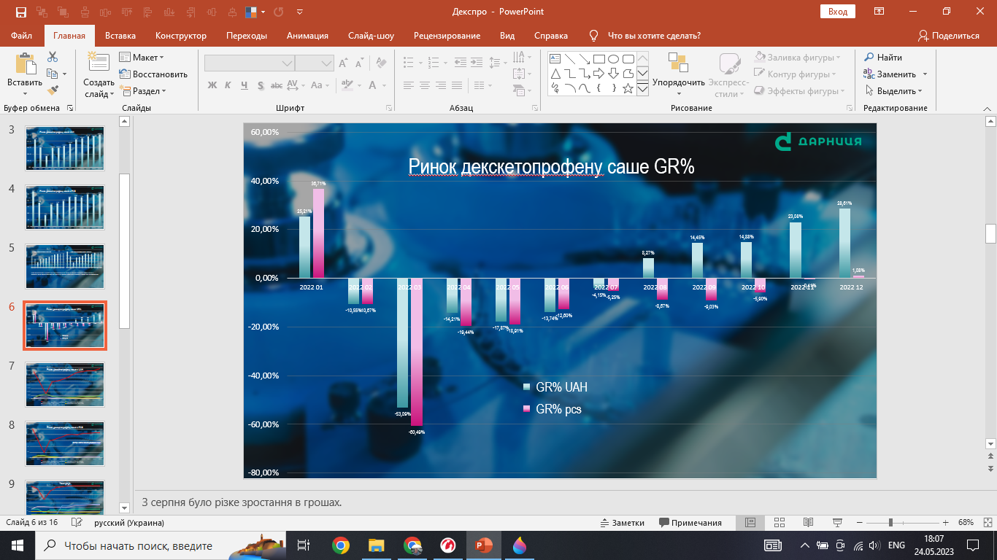
Task: Open the Вставка ribbon tab
Action: 120,35
